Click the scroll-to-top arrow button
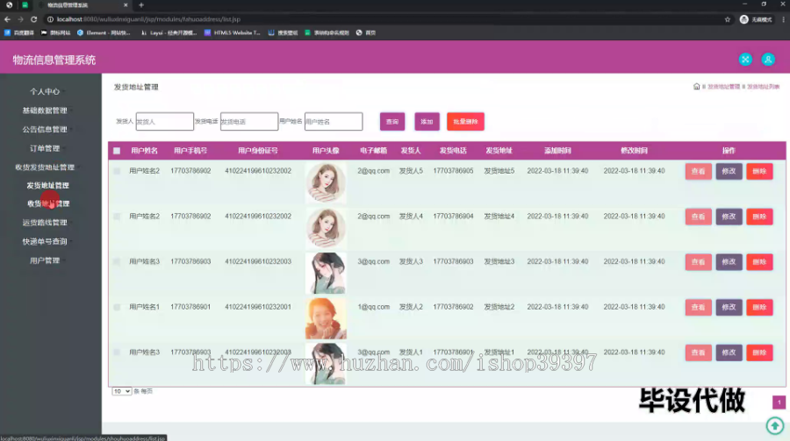The width and height of the screenshot is (790, 441). 775,426
